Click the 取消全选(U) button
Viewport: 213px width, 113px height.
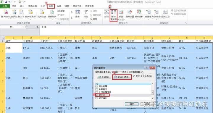122,77
